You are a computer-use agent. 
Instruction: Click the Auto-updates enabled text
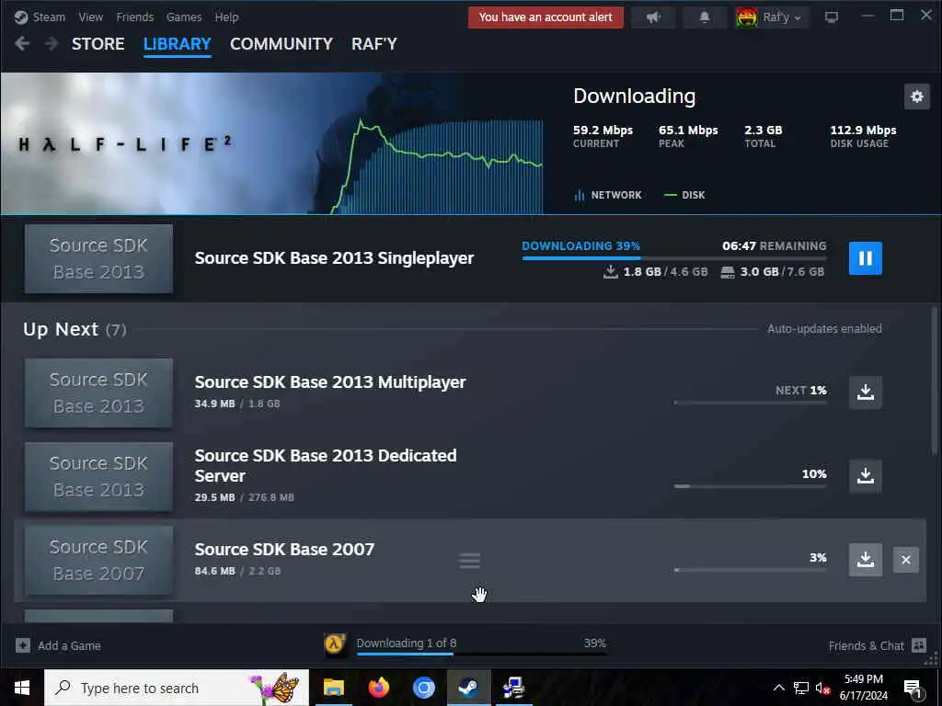(x=824, y=328)
